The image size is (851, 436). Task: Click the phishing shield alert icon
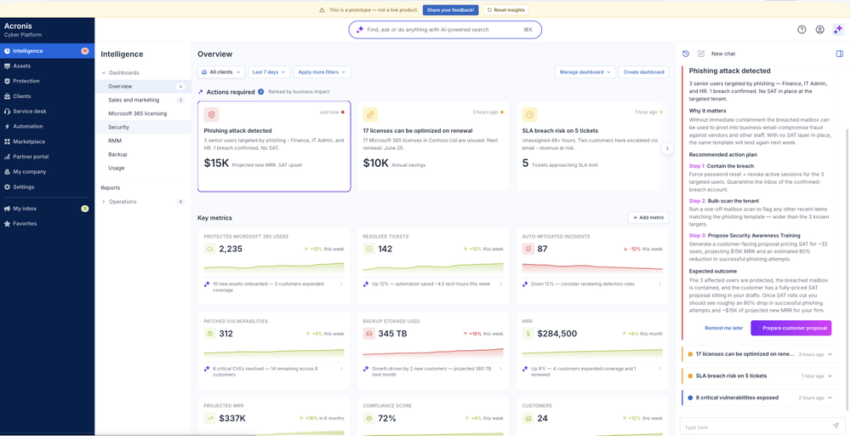(212, 115)
